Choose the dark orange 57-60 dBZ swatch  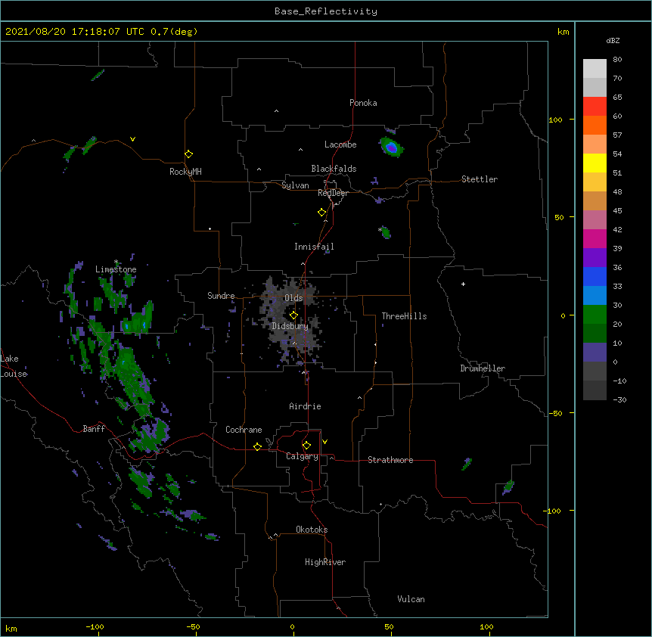click(595, 125)
